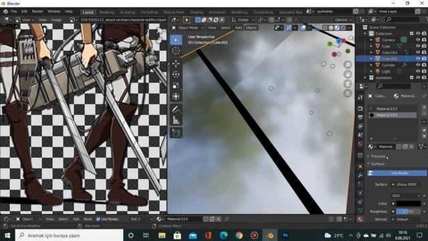Select the Add Cube tool

click(x=176, y=133)
